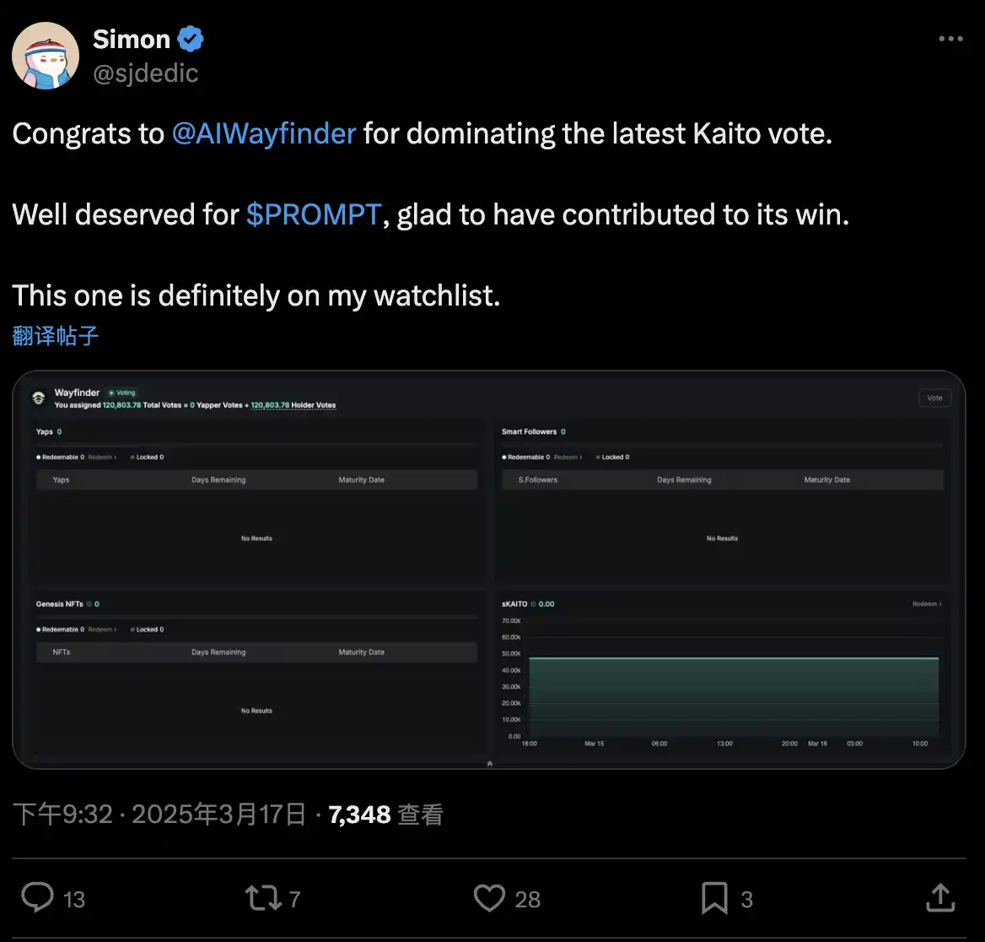Click the reply comment icon
Screen dimensions: 985x942
click(x=37, y=898)
